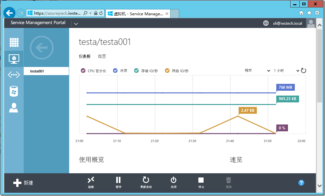Click the 暂停 pause icon
The height and width of the screenshot is (196, 325).
click(119, 180)
